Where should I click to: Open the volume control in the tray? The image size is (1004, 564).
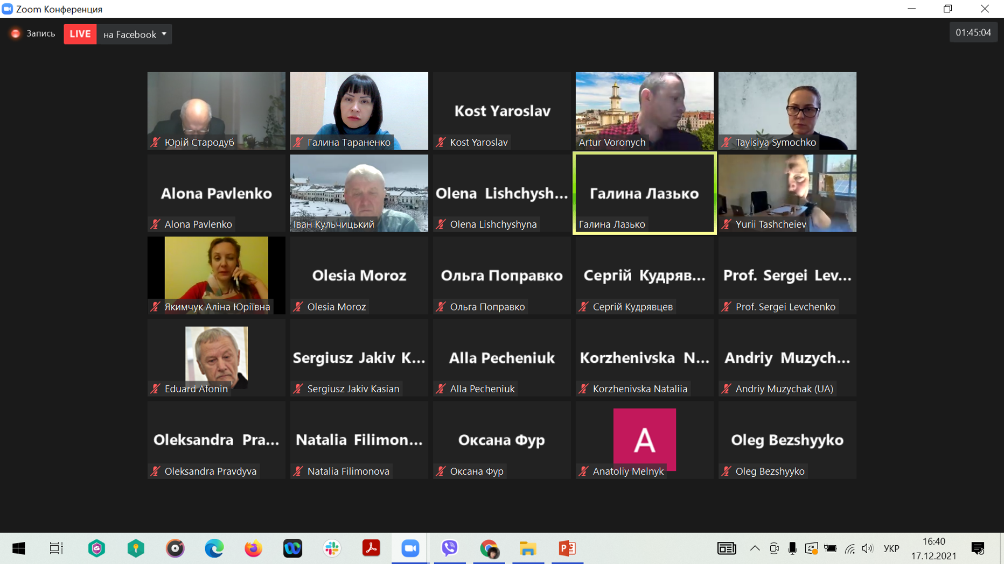click(x=867, y=548)
